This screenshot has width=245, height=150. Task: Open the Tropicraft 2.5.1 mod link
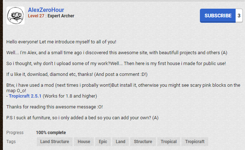(25, 96)
